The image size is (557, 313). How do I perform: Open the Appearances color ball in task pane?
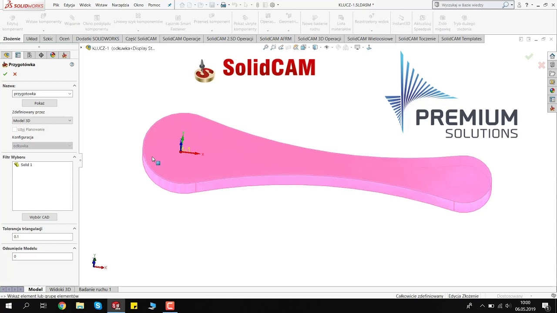tap(552, 91)
